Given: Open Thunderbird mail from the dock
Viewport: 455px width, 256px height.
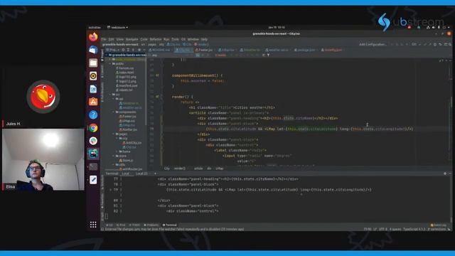Looking at the screenshot, I should point(93,50).
